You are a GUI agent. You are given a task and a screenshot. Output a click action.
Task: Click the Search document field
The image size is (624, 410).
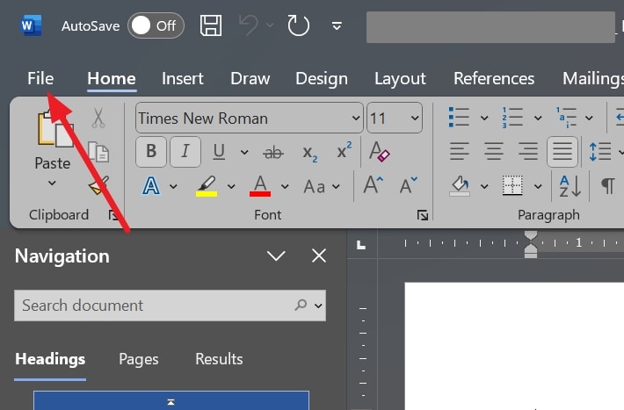154,306
